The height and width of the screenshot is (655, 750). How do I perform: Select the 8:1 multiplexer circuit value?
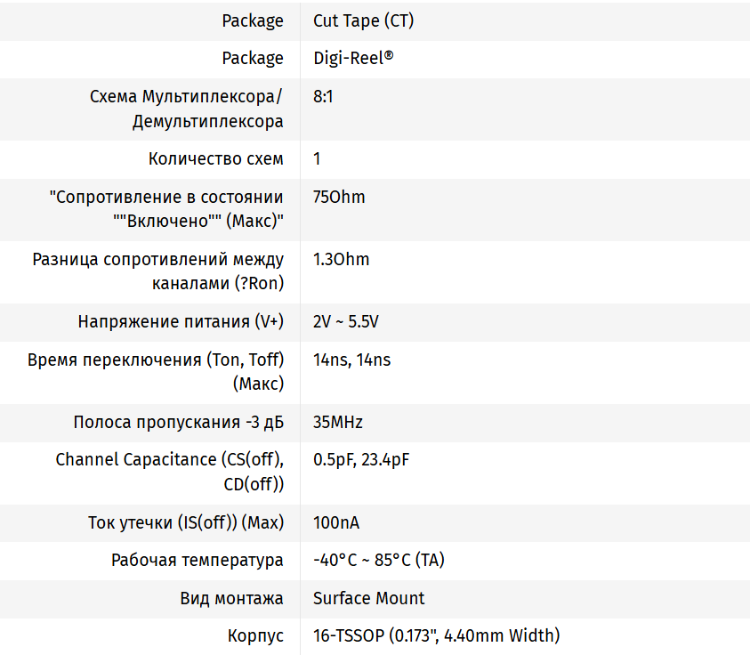323,96
